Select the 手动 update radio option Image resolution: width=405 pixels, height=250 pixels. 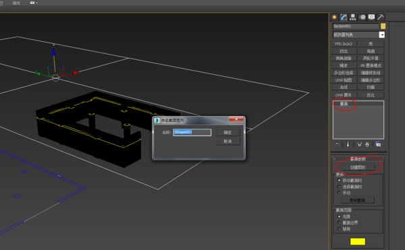pos(339,193)
